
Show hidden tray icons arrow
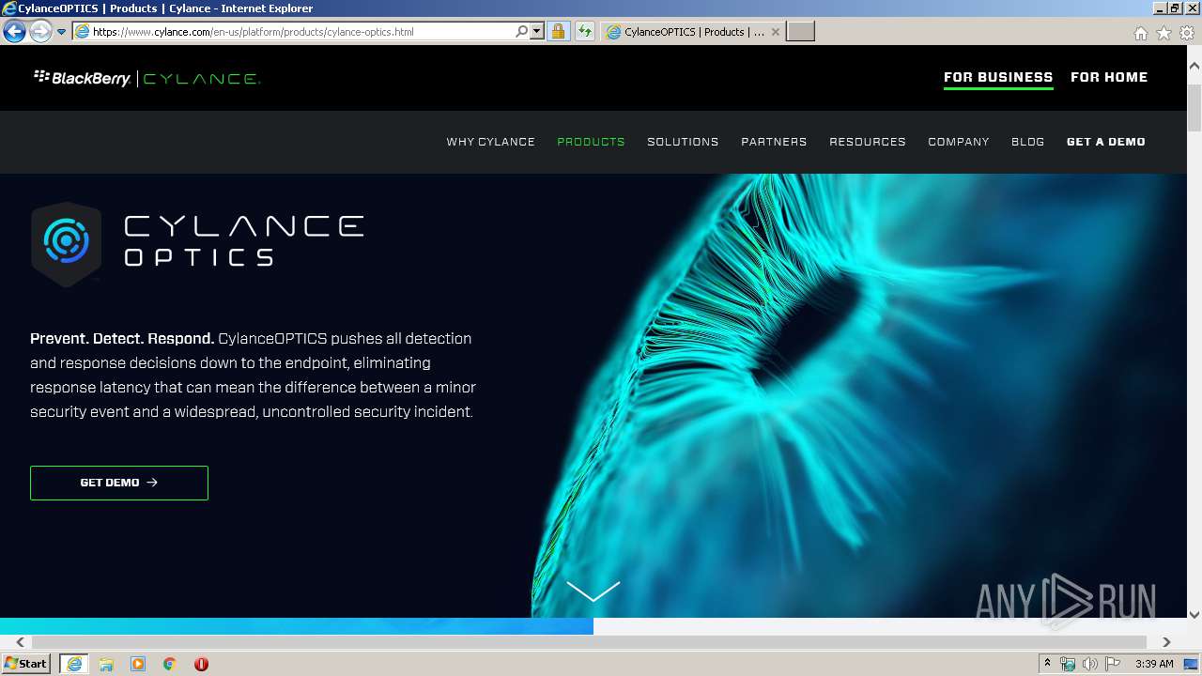point(1047,664)
